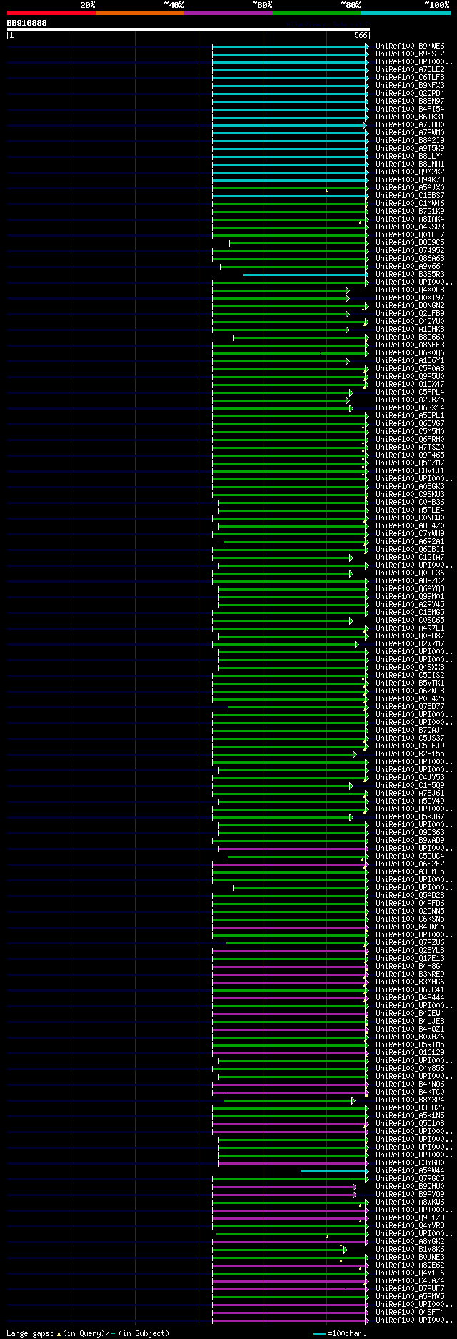Select hit label UniRef100_B3S5R3

coord(410,274)
